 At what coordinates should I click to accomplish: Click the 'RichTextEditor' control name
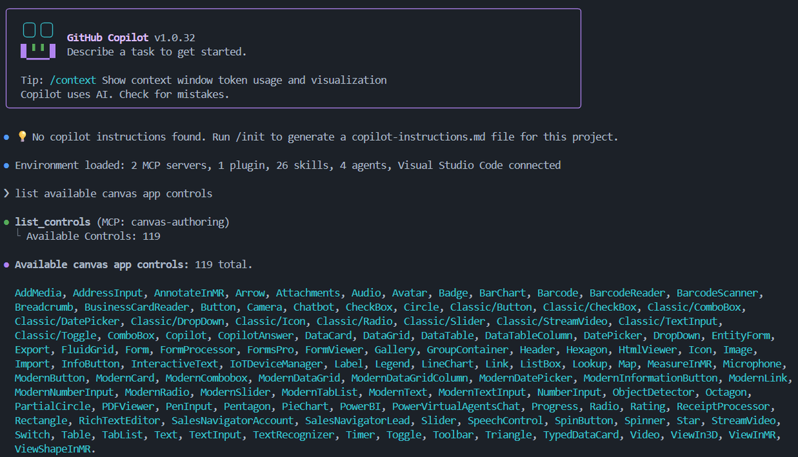119,420
